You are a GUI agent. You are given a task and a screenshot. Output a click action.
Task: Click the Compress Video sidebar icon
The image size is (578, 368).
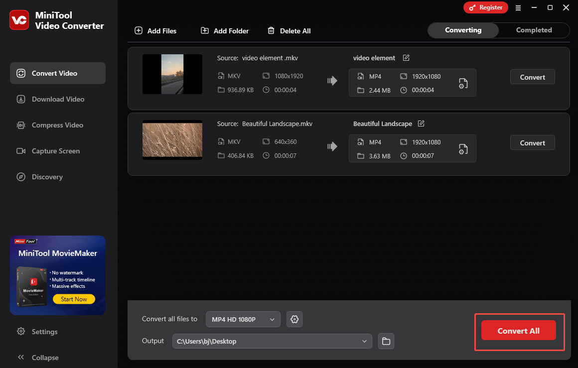point(21,125)
